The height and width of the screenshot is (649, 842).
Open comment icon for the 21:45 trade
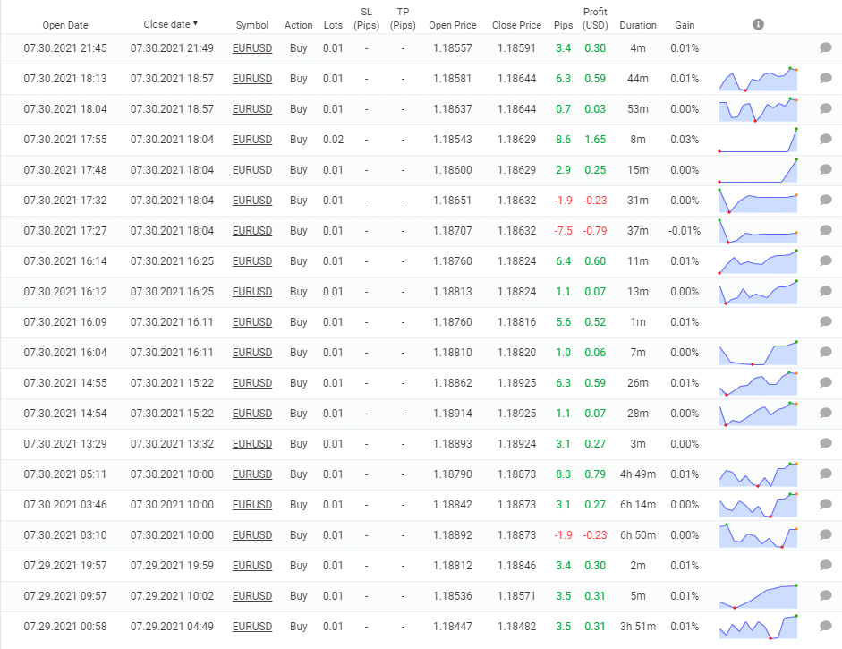[826, 48]
